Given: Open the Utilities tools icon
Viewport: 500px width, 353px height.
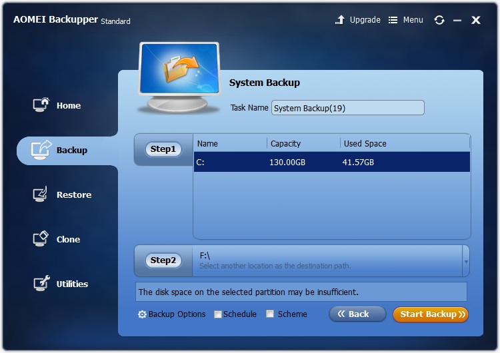Looking at the screenshot, I should pos(41,284).
